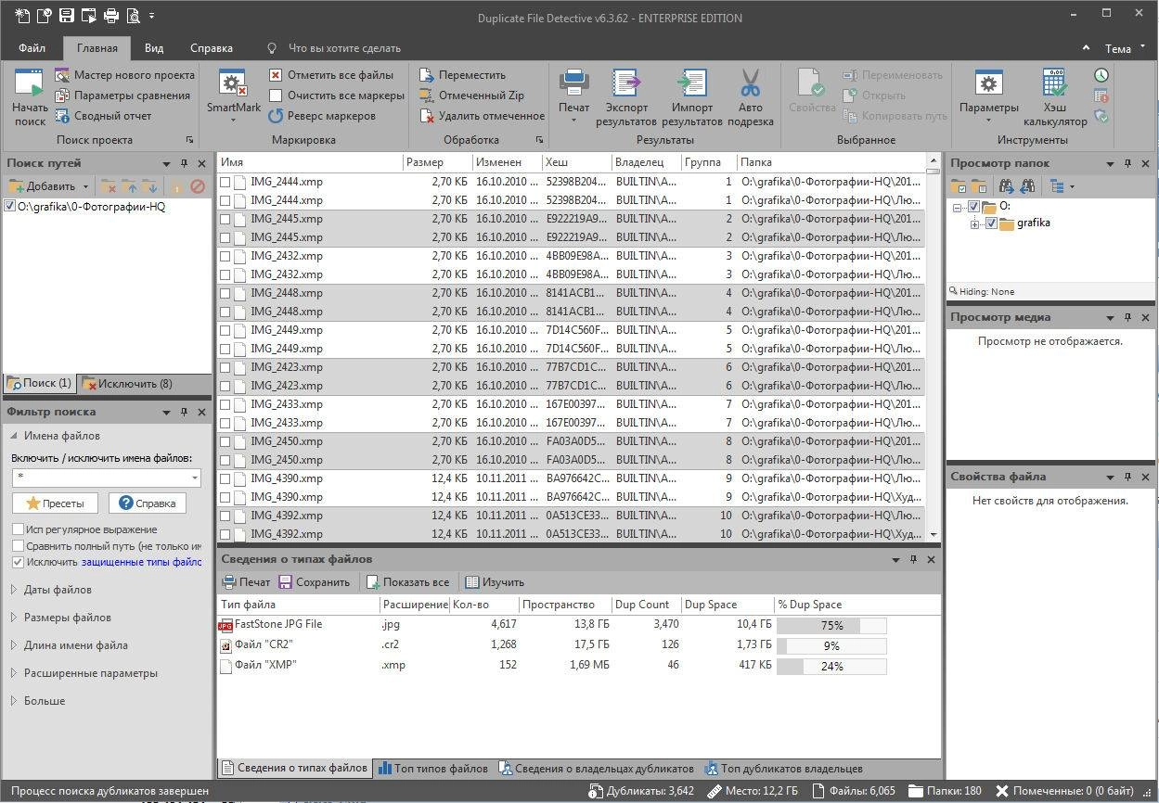Image resolution: width=1159 pixels, height=803 pixels.
Task: Check the first IMG_4390.xmp row checkbox
Action: [225, 478]
